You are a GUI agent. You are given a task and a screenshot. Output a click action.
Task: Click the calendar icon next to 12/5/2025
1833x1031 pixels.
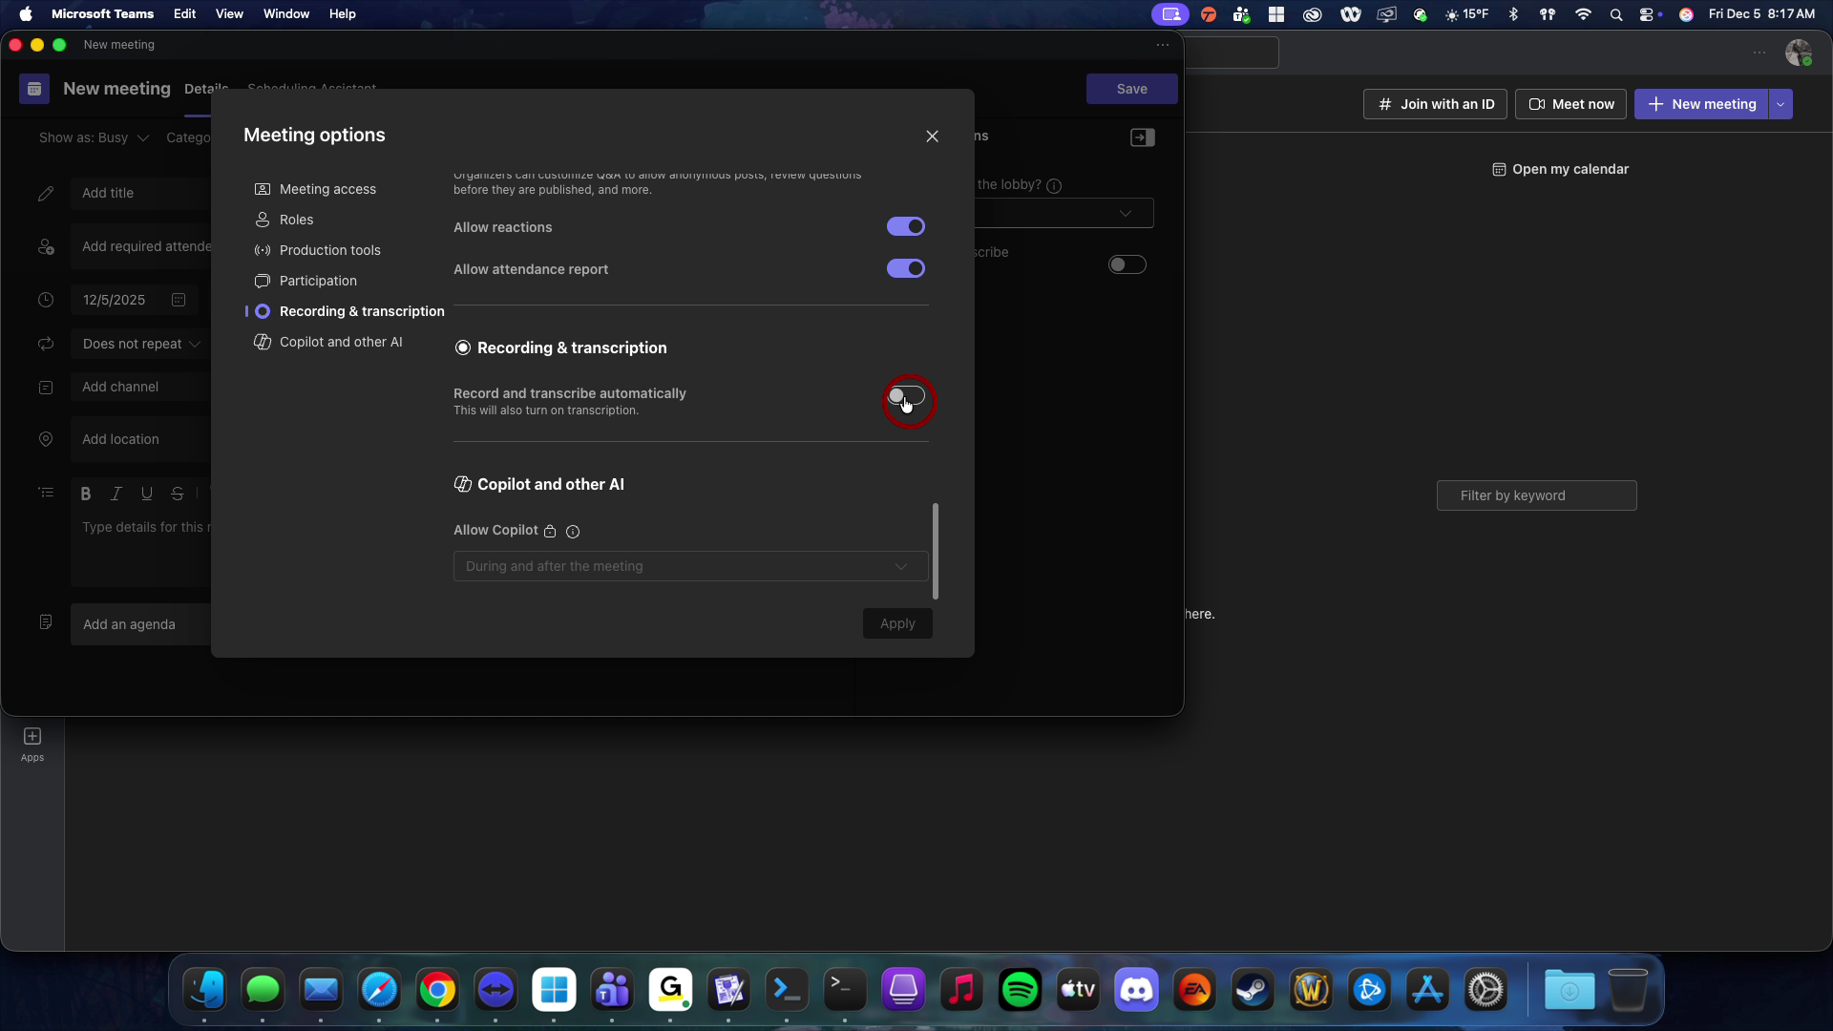point(179,300)
